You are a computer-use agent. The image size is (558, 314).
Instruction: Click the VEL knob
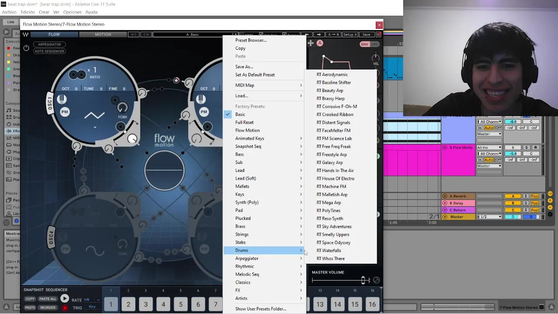pyautogui.click(x=375, y=58)
